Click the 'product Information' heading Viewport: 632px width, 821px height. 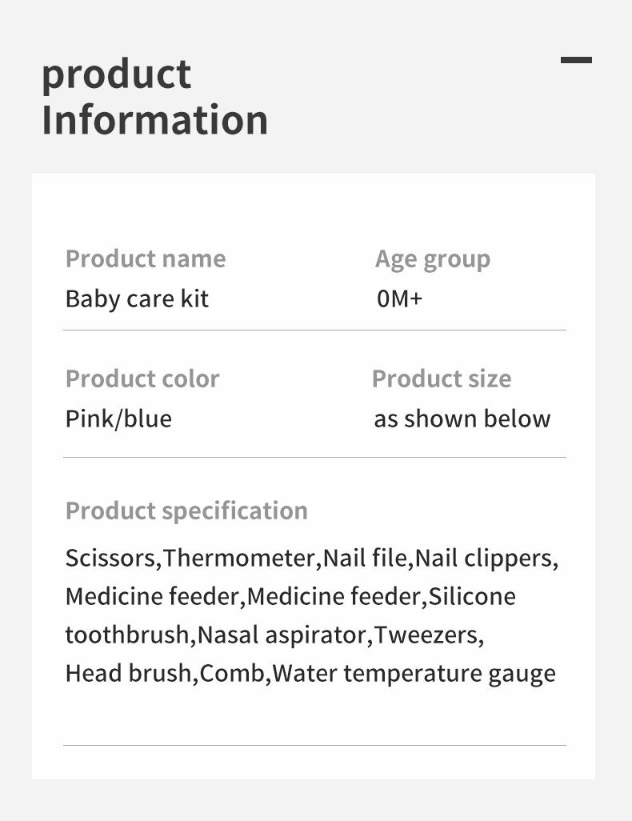pos(155,98)
